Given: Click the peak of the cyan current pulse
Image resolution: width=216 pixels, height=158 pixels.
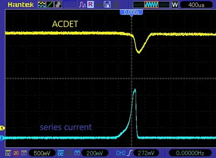Looking at the screenshot, I should 135,90.
